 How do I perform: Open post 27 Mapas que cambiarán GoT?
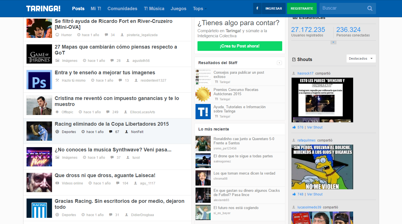[116, 50]
